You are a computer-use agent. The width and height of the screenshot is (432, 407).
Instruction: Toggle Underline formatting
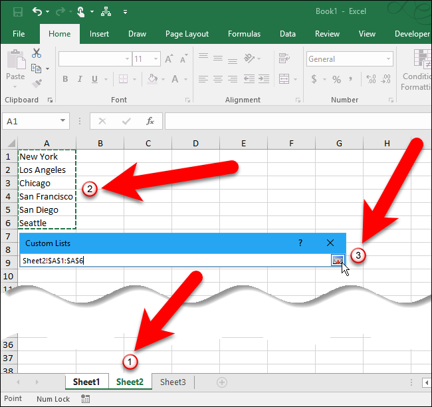pyautogui.click(x=94, y=79)
